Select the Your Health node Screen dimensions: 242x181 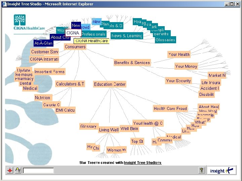(x=179, y=55)
